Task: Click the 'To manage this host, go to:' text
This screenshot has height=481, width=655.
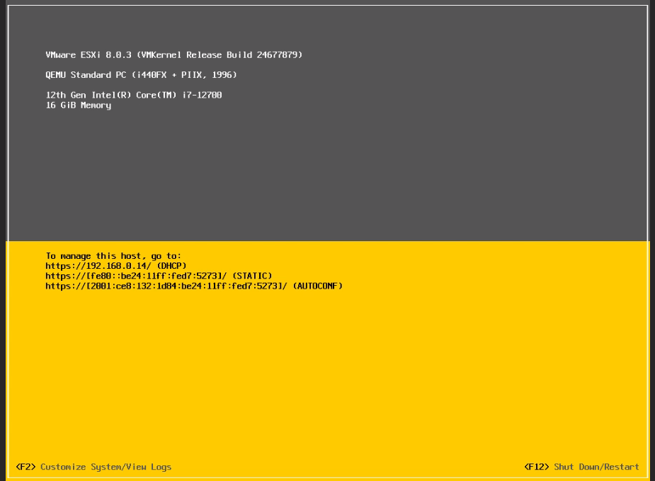Action: coord(113,256)
